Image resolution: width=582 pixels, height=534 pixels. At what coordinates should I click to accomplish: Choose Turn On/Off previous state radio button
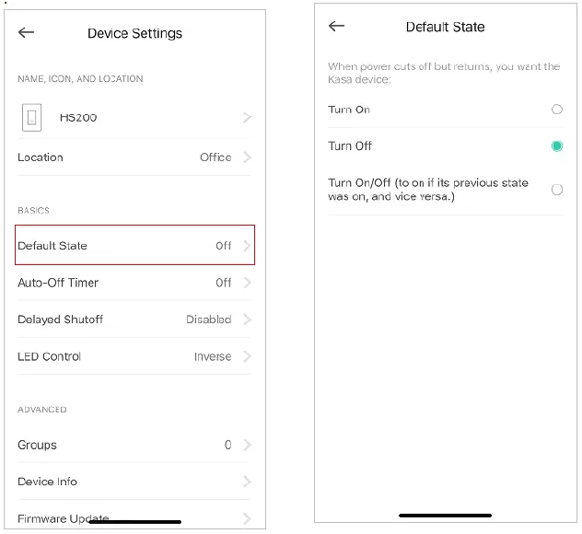pos(556,190)
